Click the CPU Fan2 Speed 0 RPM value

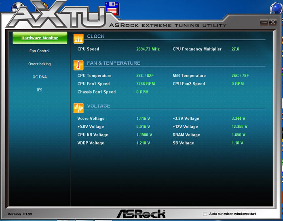coord(238,84)
